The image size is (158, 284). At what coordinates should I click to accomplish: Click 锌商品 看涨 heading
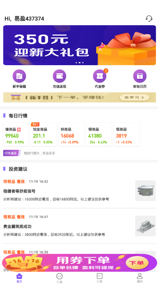[14, 182]
